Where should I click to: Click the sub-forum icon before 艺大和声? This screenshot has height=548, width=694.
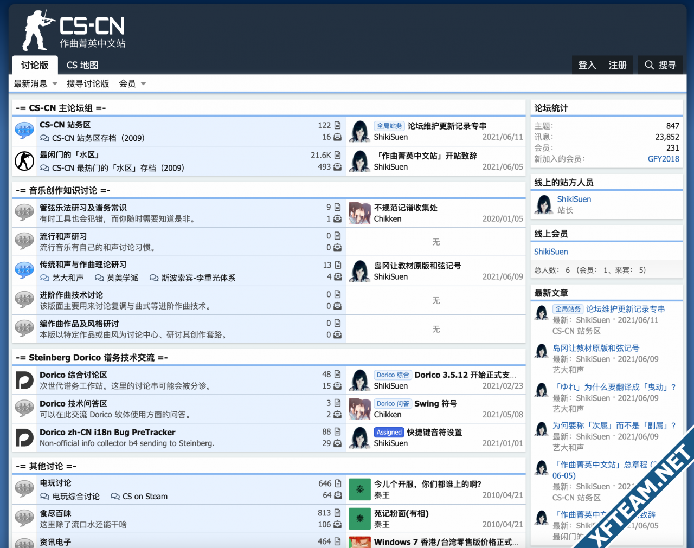(x=44, y=278)
